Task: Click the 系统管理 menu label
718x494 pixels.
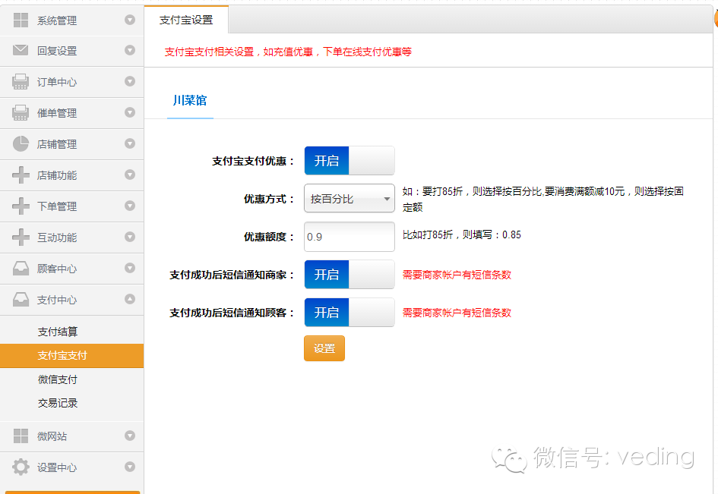Action: 57,20
